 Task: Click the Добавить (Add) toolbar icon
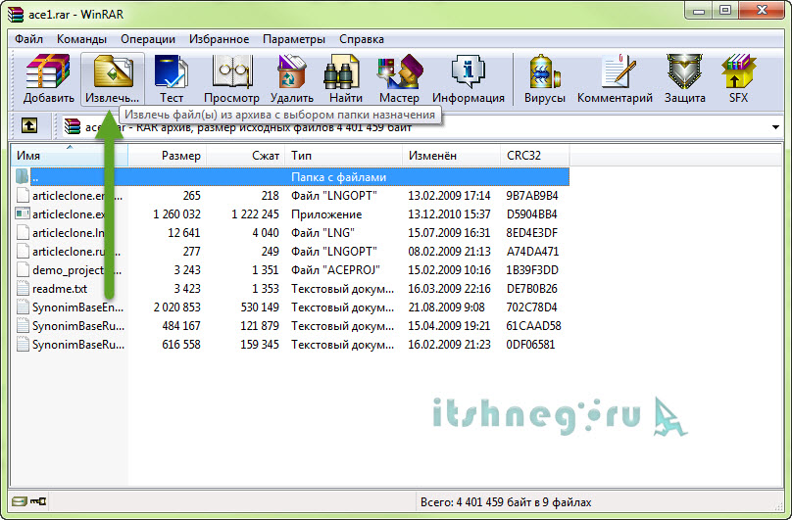coord(49,79)
